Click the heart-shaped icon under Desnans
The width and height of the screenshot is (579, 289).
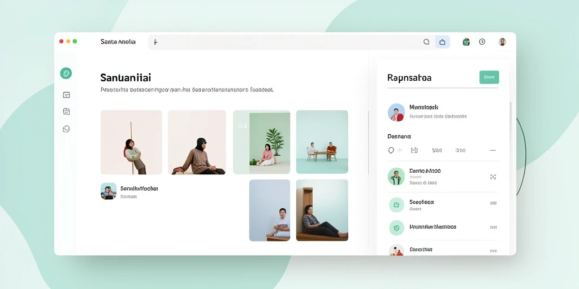[x=391, y=150]
